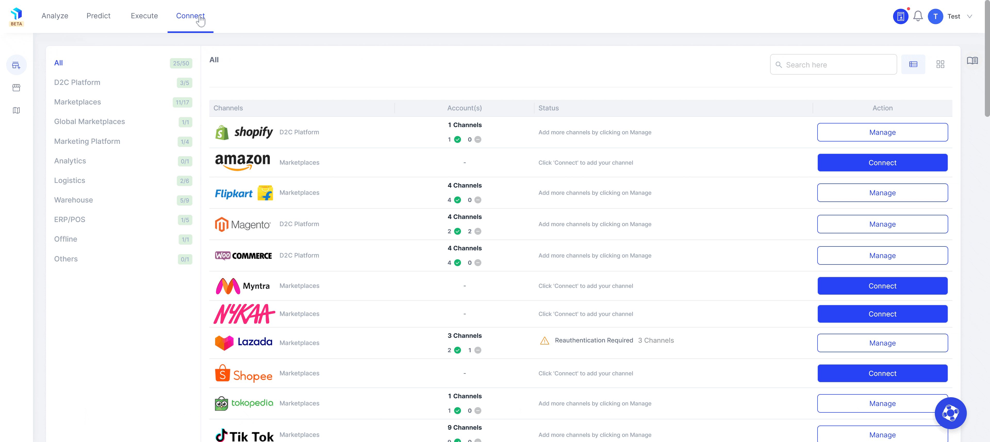The image size is (990, 442).
Task: Expand the Test user dropdown chevron
Action: (969, 16)
